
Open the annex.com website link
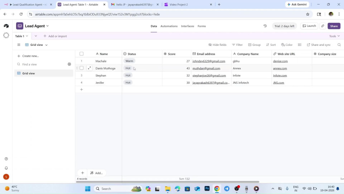click(x=280, y=68)
